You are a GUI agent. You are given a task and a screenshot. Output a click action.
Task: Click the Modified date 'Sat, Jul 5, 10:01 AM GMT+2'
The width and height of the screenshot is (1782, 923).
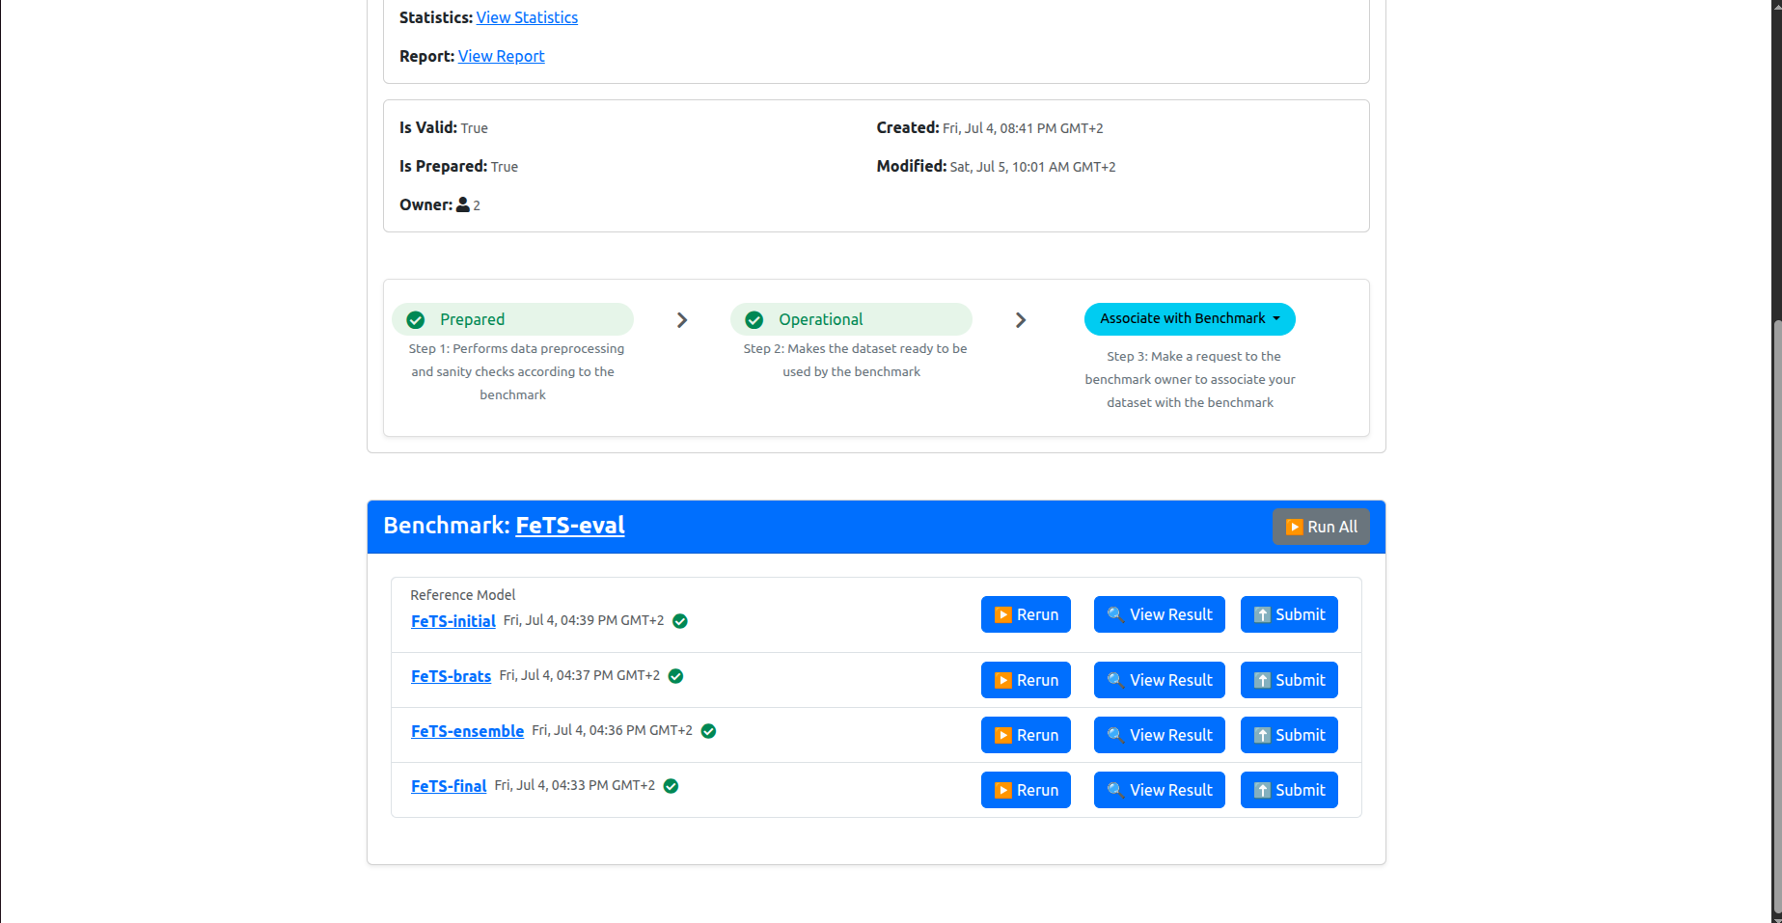coord(1032,167)
